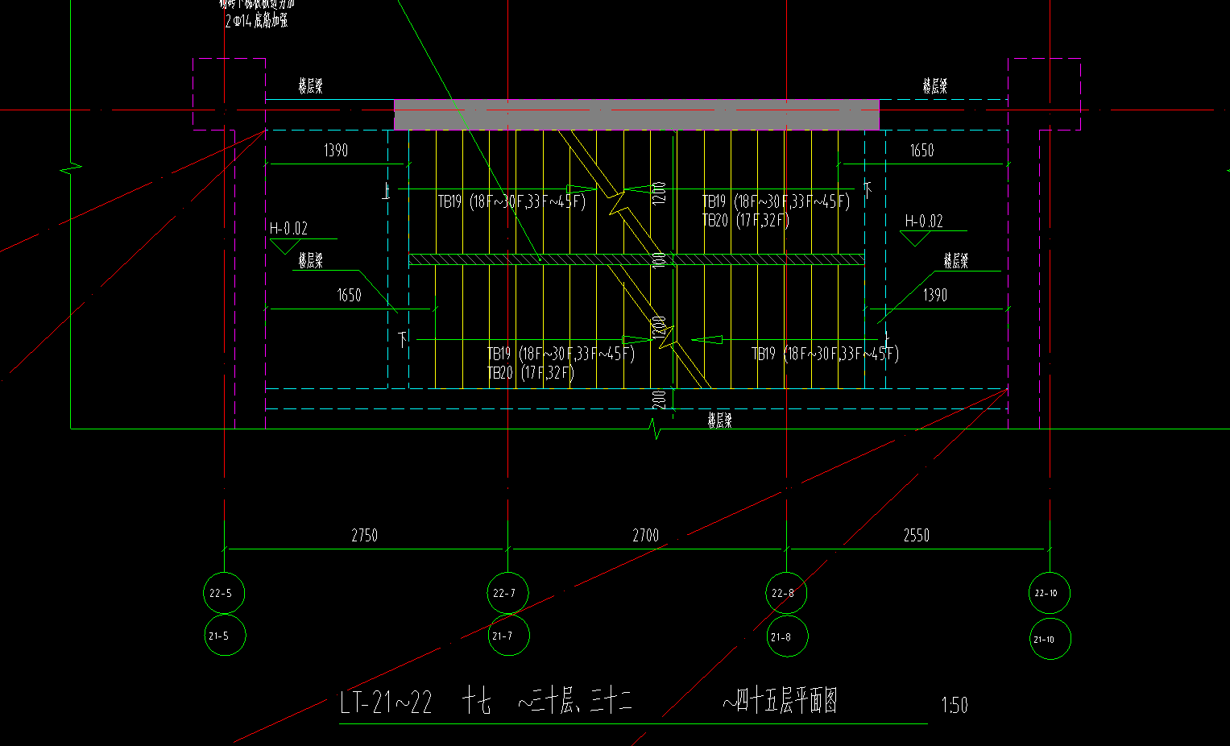Click the 2550 axis spacing dimension
This screenshot has width=1230, height=746.
(916, 535)
